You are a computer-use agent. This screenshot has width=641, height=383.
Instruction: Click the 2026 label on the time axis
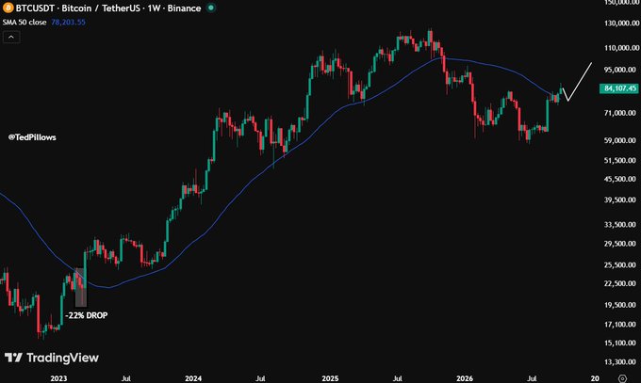[465, 378]
